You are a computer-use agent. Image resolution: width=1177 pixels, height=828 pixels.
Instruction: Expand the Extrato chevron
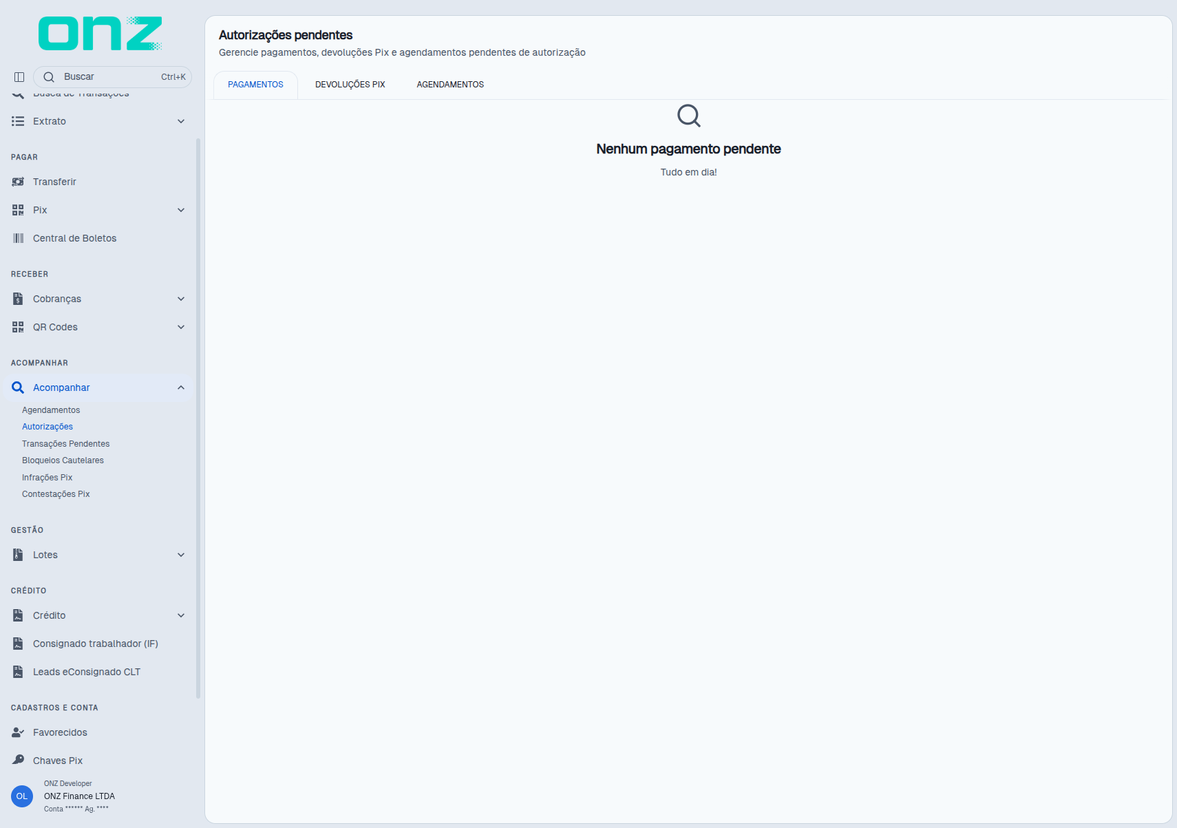(181, 121)
